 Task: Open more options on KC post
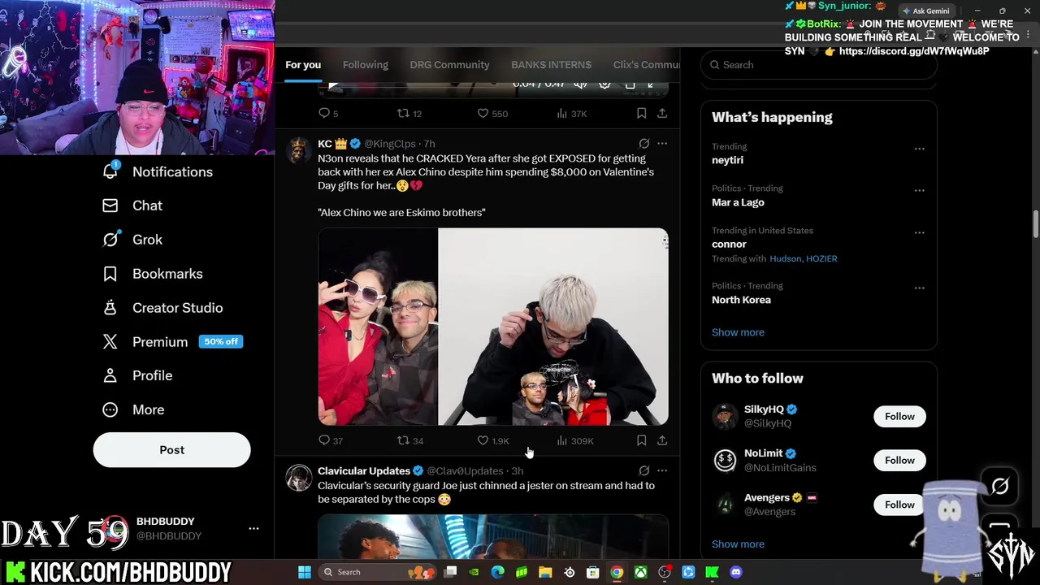tap(662, 144)
